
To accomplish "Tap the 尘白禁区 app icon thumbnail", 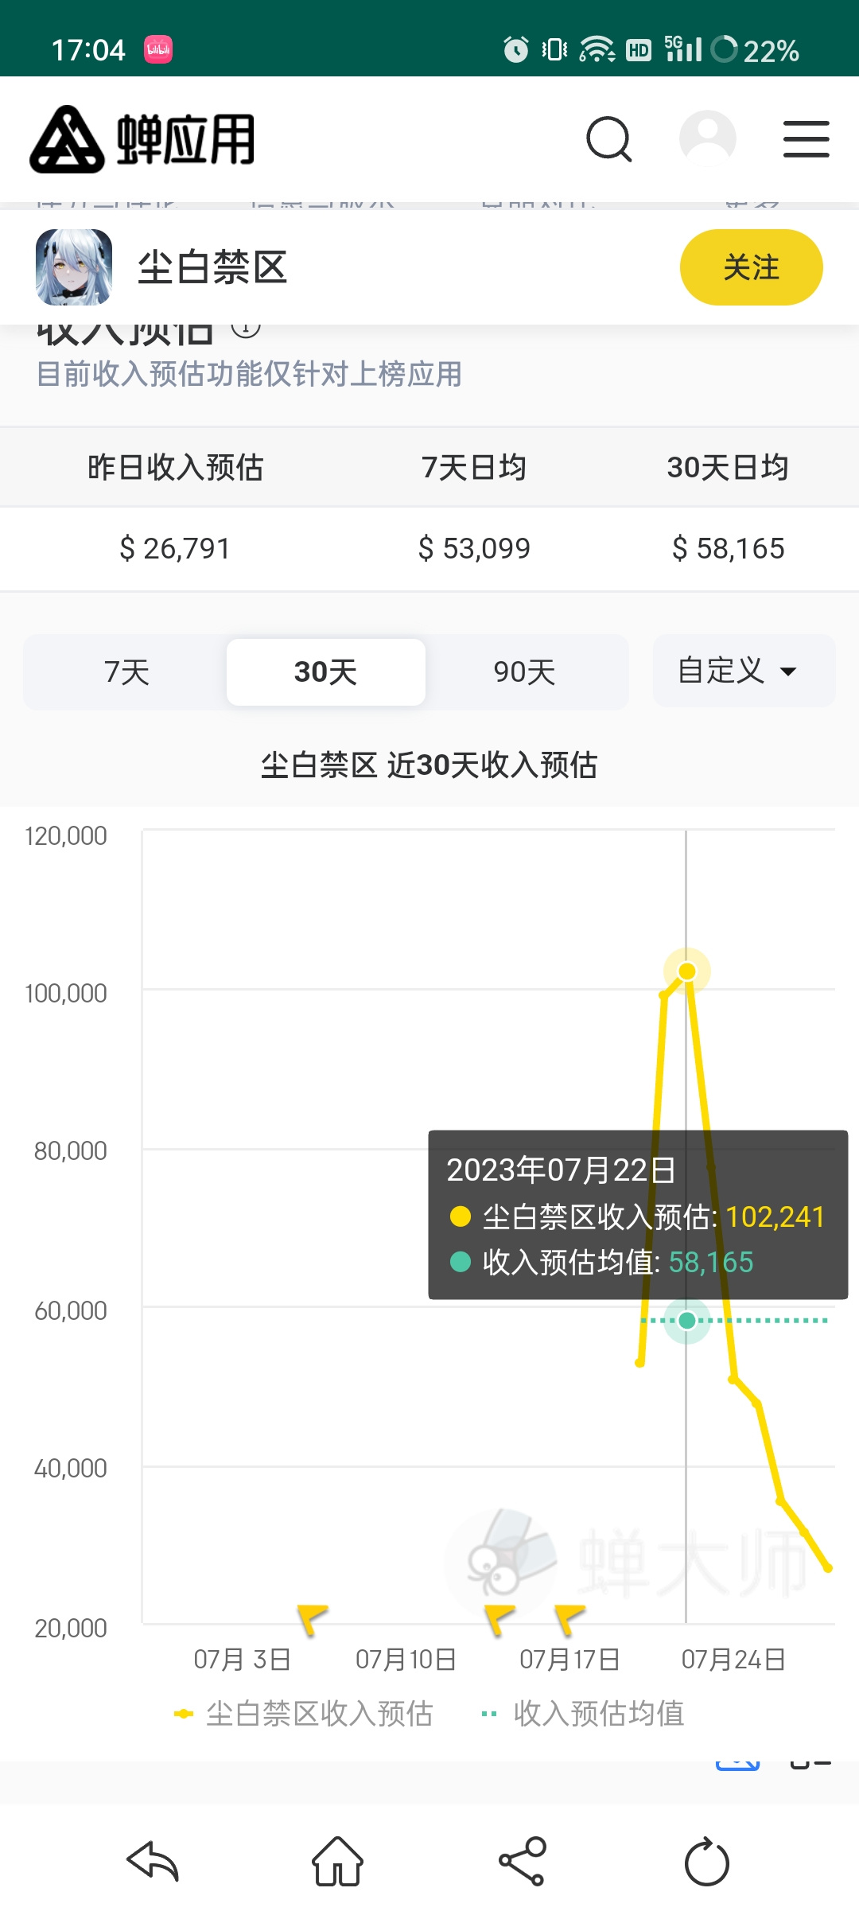I will click(74, 267).
